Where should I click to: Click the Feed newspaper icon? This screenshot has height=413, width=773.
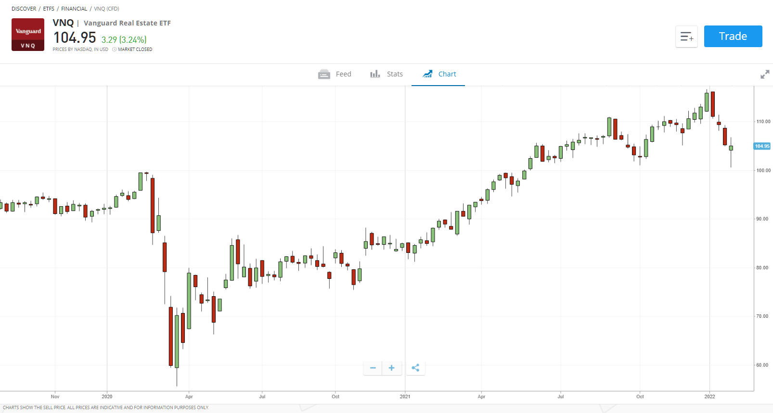click(324, 74)
